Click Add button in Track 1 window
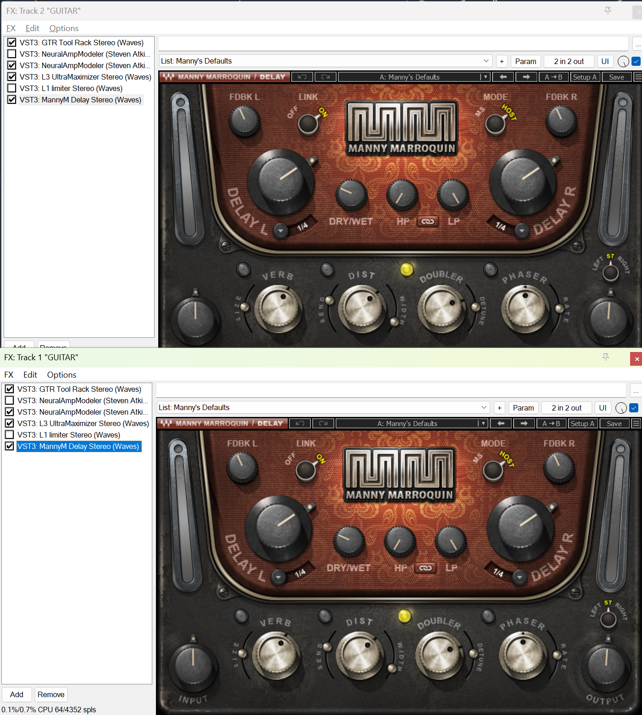Image resolution: width=642 pixels, height=715 pixels. coord(16,694)
